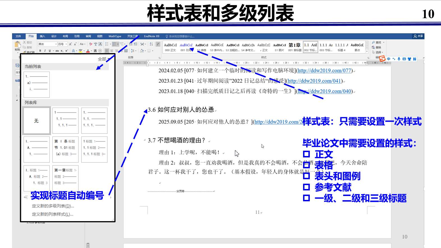Click the numbering list icon
441x248 pixels.
pyautogui.click(x=114, y=44)
